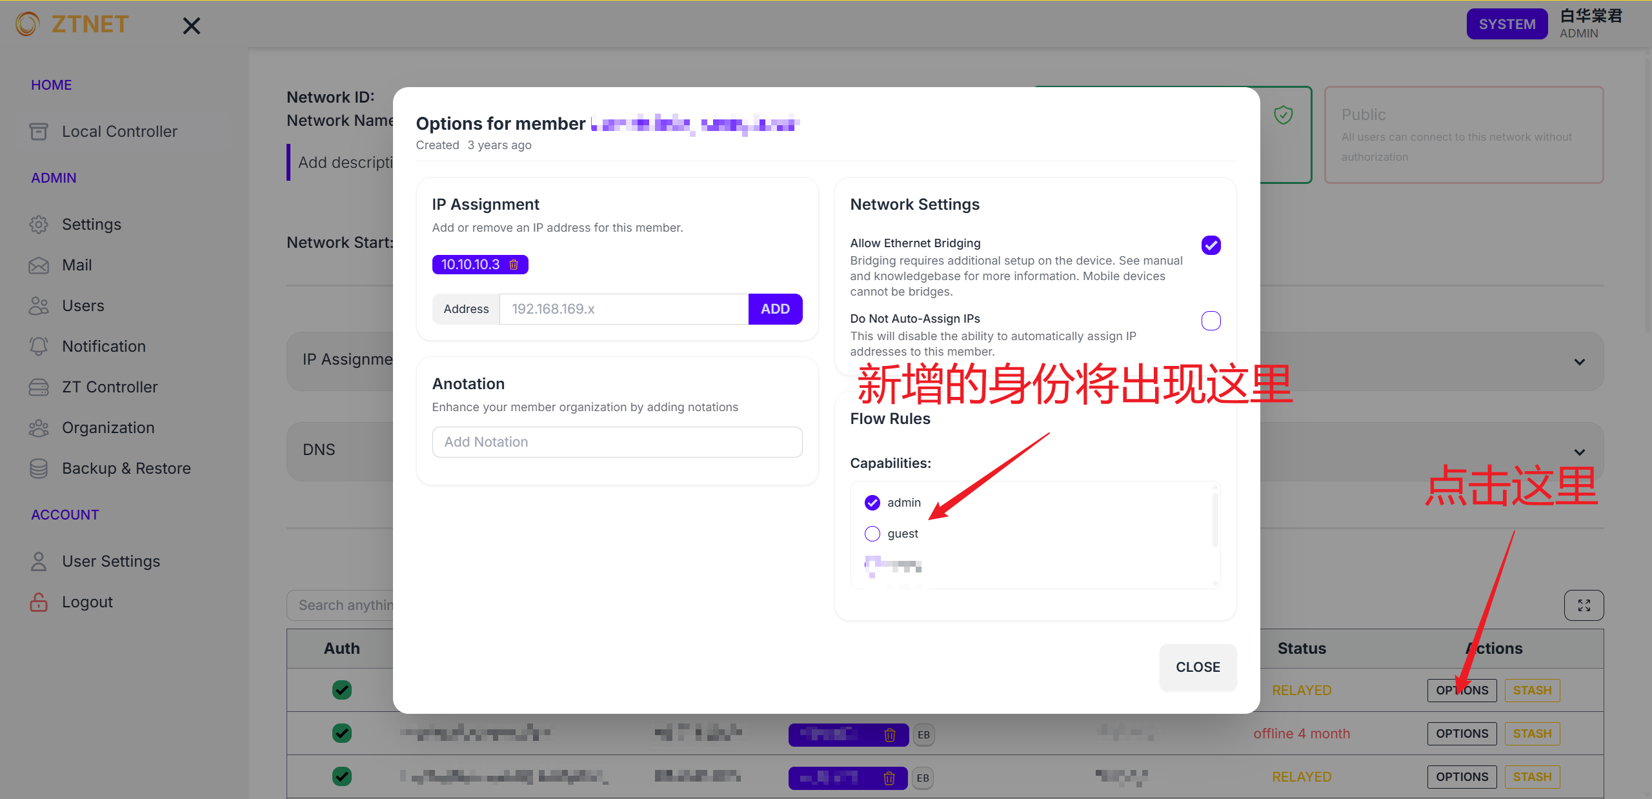
Task: Delete the IP in the offline 4 month row
Action: [889, 734]
